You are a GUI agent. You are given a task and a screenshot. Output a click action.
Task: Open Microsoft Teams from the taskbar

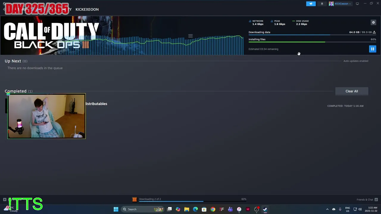point(230,209)
